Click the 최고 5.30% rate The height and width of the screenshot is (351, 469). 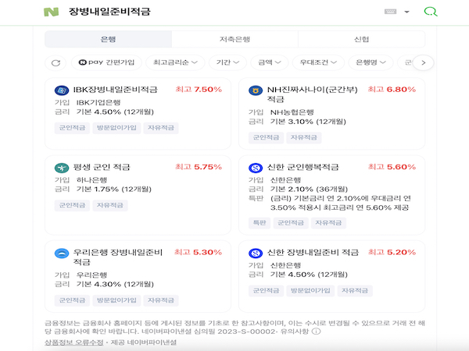tap(198, 252)
